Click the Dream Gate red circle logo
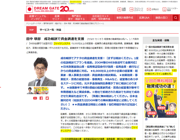 coord(30,9)
